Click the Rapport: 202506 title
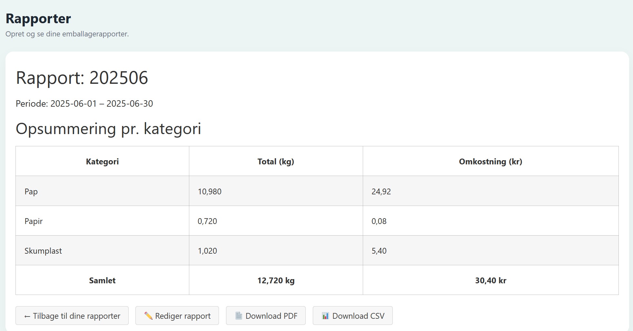The width and height of the screenshot is (633, 331). (82, 78)
